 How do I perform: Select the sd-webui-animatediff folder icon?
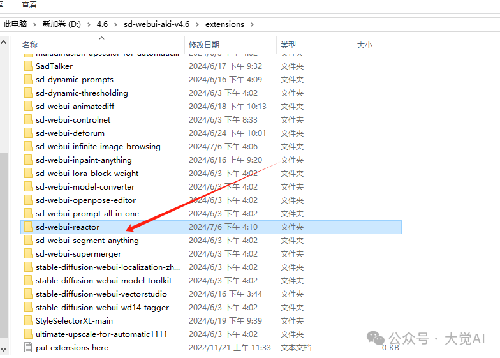tap(28, 106)
